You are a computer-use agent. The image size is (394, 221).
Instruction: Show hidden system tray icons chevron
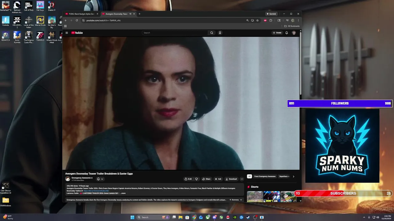[x=364, y=217]
